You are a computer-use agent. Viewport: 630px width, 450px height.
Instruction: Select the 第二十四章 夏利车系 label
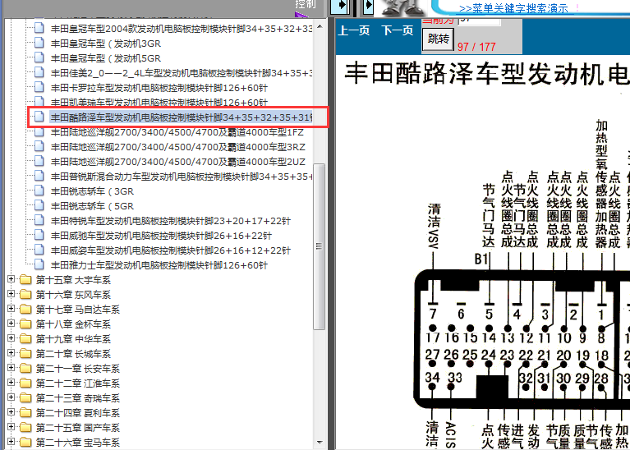tap(78, 412)
